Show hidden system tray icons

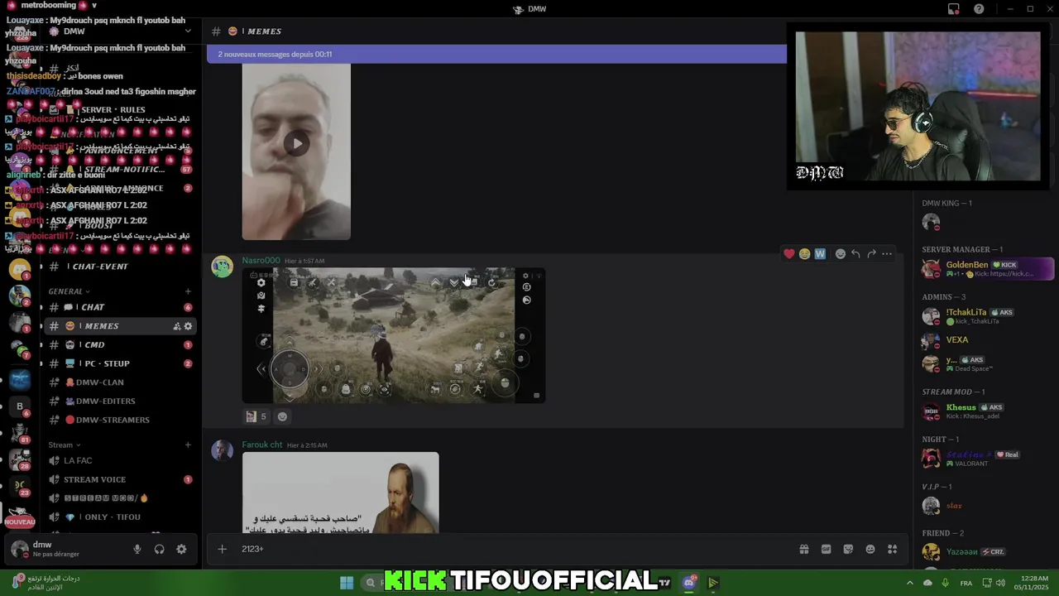coord(910,583)
